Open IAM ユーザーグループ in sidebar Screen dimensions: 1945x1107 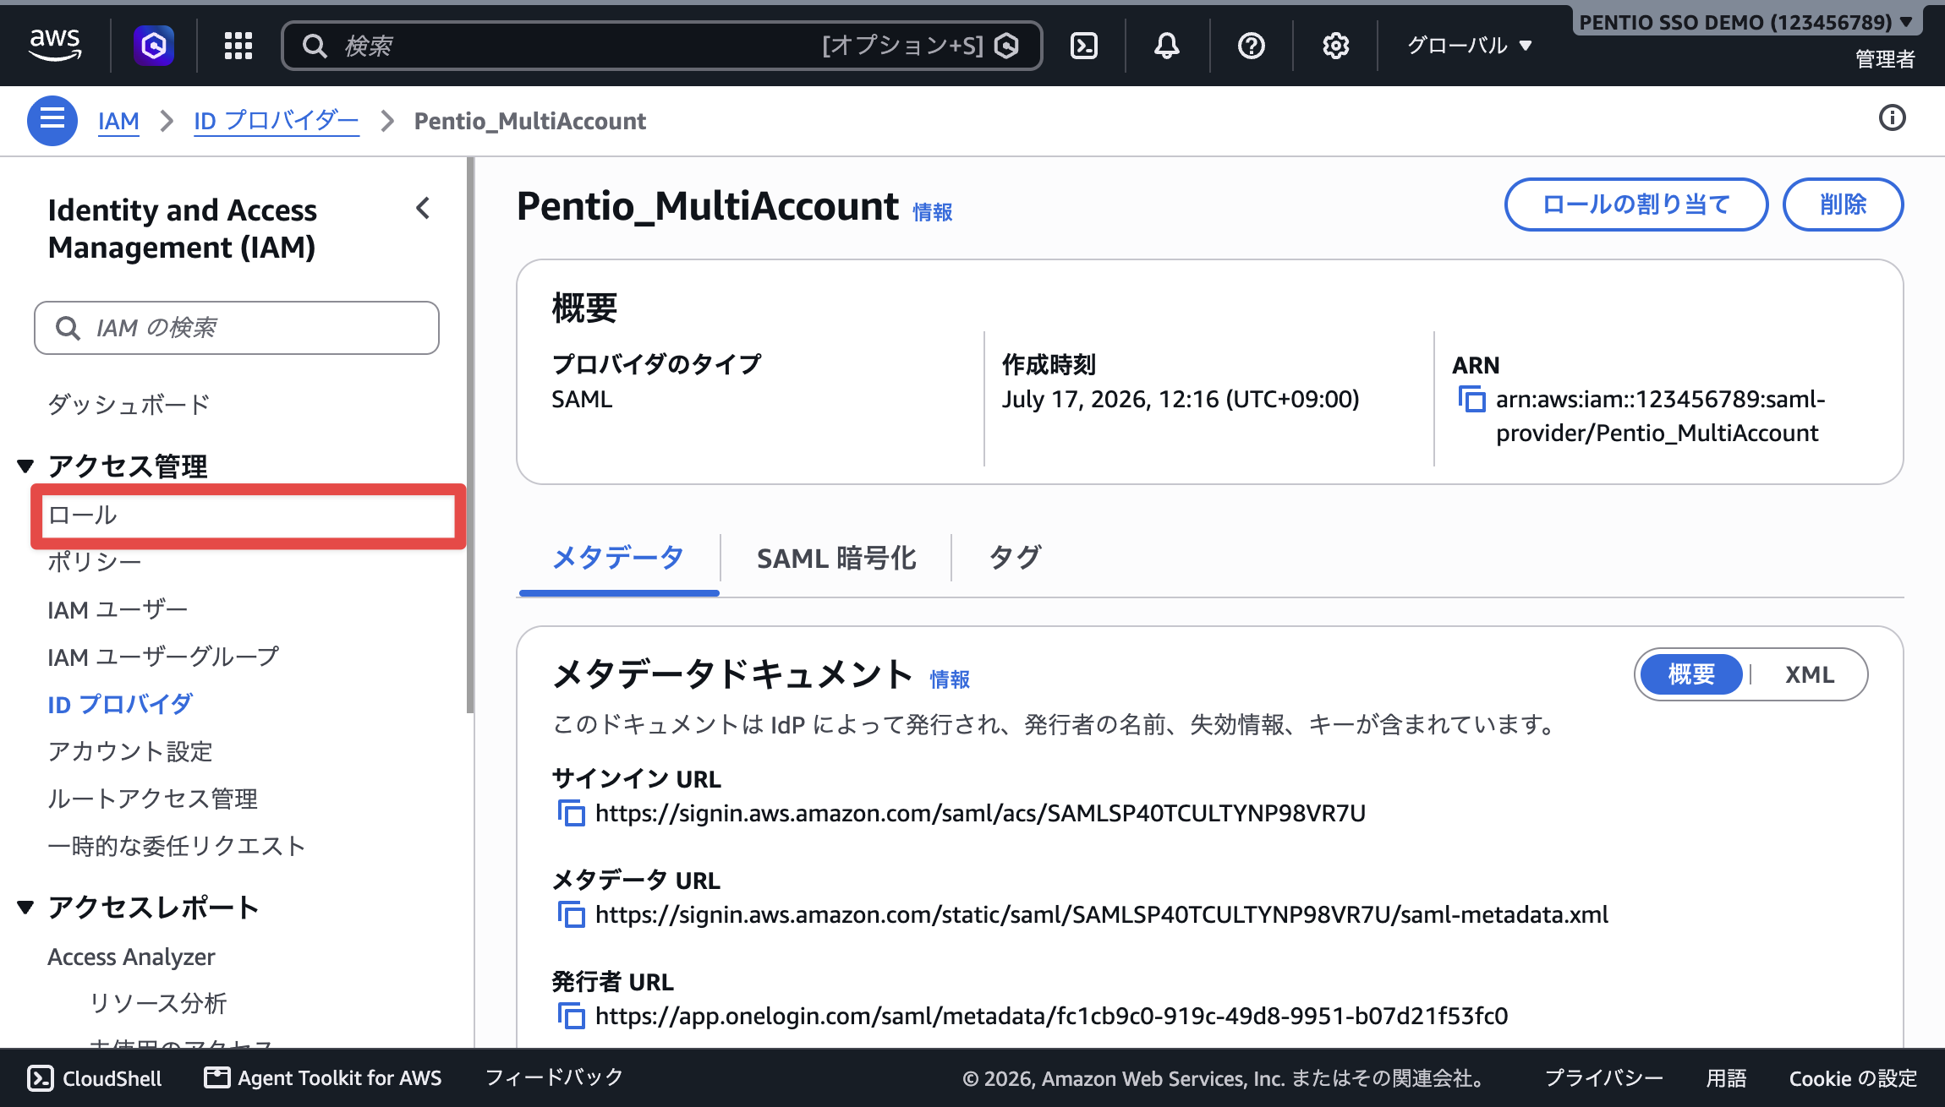(163, 657)
